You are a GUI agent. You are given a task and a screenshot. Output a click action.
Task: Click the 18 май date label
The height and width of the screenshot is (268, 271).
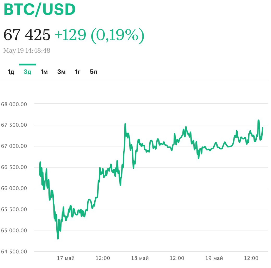coord(140,258)
